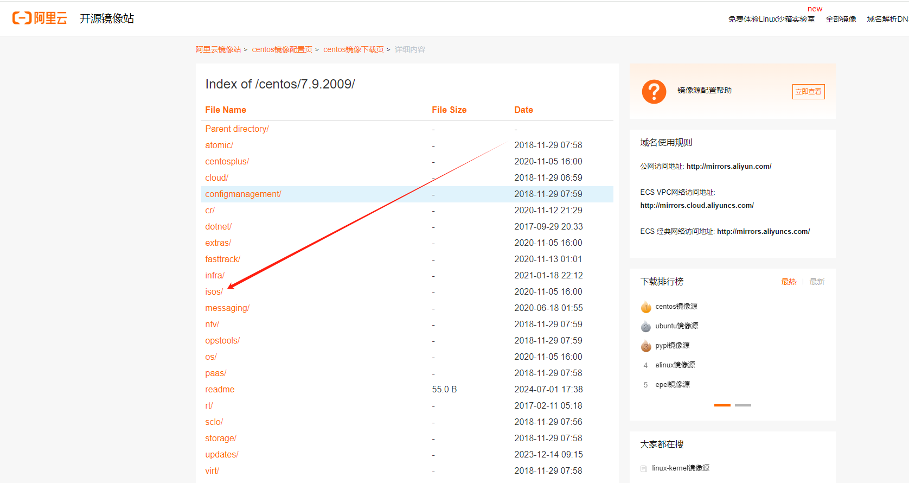909x483 pixels.
Task: Open the isos/ directory
Action: 214,291
